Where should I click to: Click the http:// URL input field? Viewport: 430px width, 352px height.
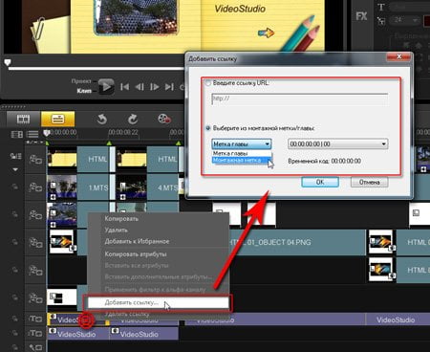coord(299,99)
